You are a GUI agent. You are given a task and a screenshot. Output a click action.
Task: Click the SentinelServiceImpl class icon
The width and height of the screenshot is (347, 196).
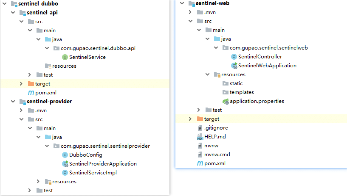point(65,173)
